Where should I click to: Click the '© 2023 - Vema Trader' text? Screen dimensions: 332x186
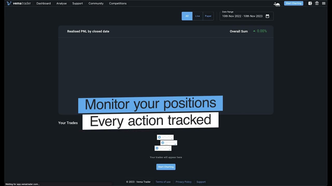138,182
